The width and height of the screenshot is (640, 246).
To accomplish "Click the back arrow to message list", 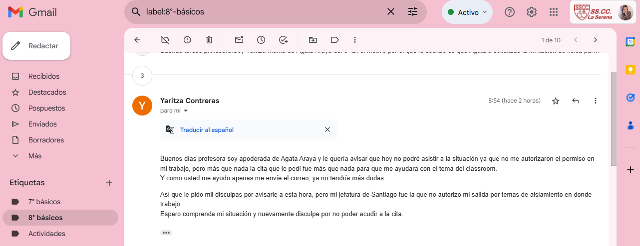I will (137, 40).
